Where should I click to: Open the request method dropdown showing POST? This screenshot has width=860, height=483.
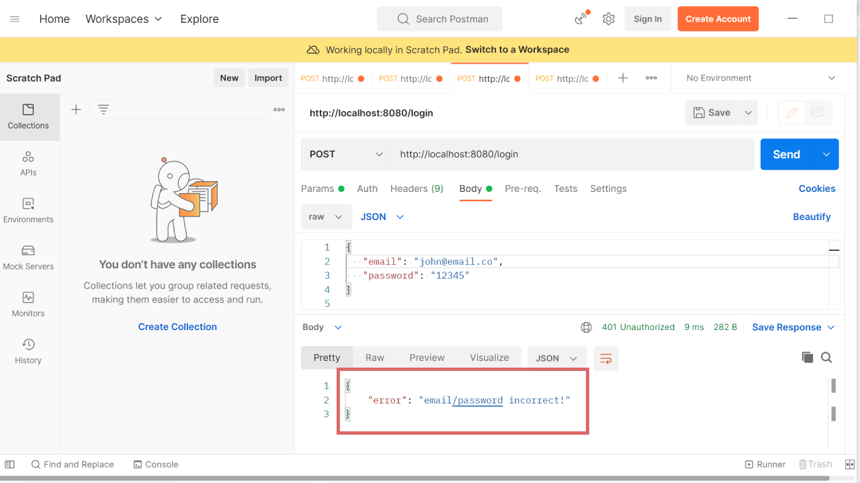pyautogui.click(x=345, y=154)
